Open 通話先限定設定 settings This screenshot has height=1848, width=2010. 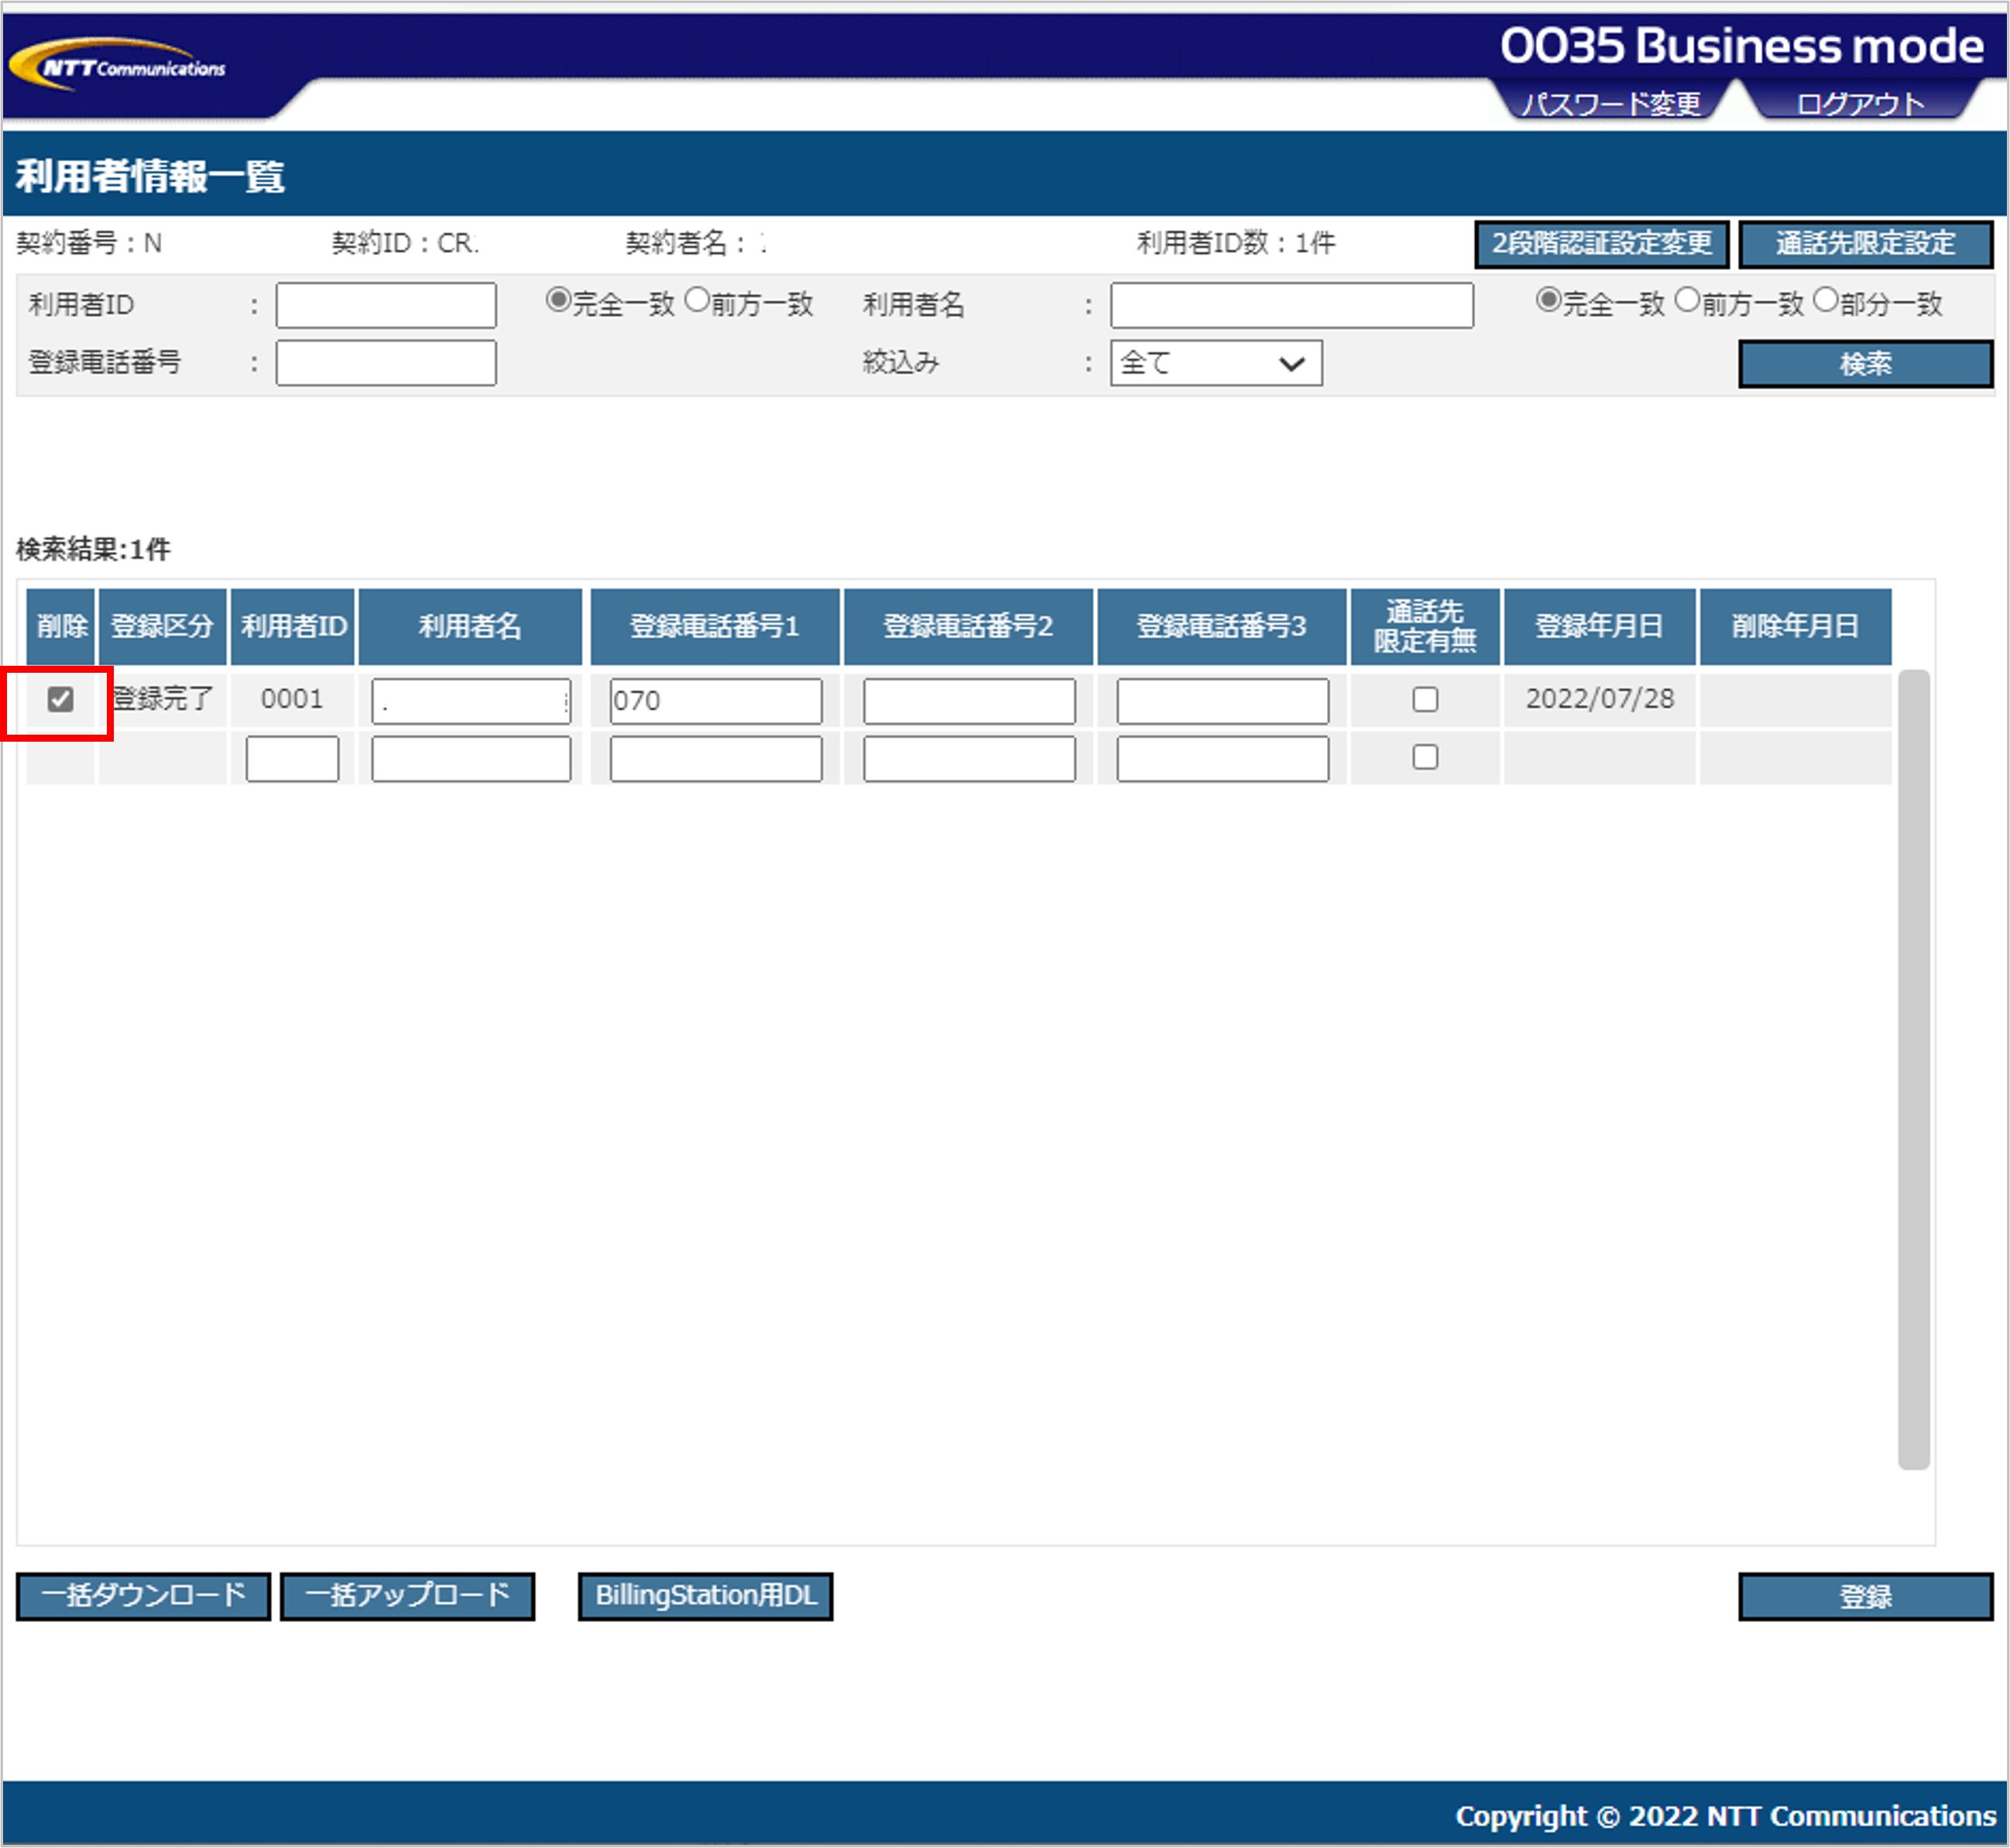pyautogui.click(x=1865, y=244)
